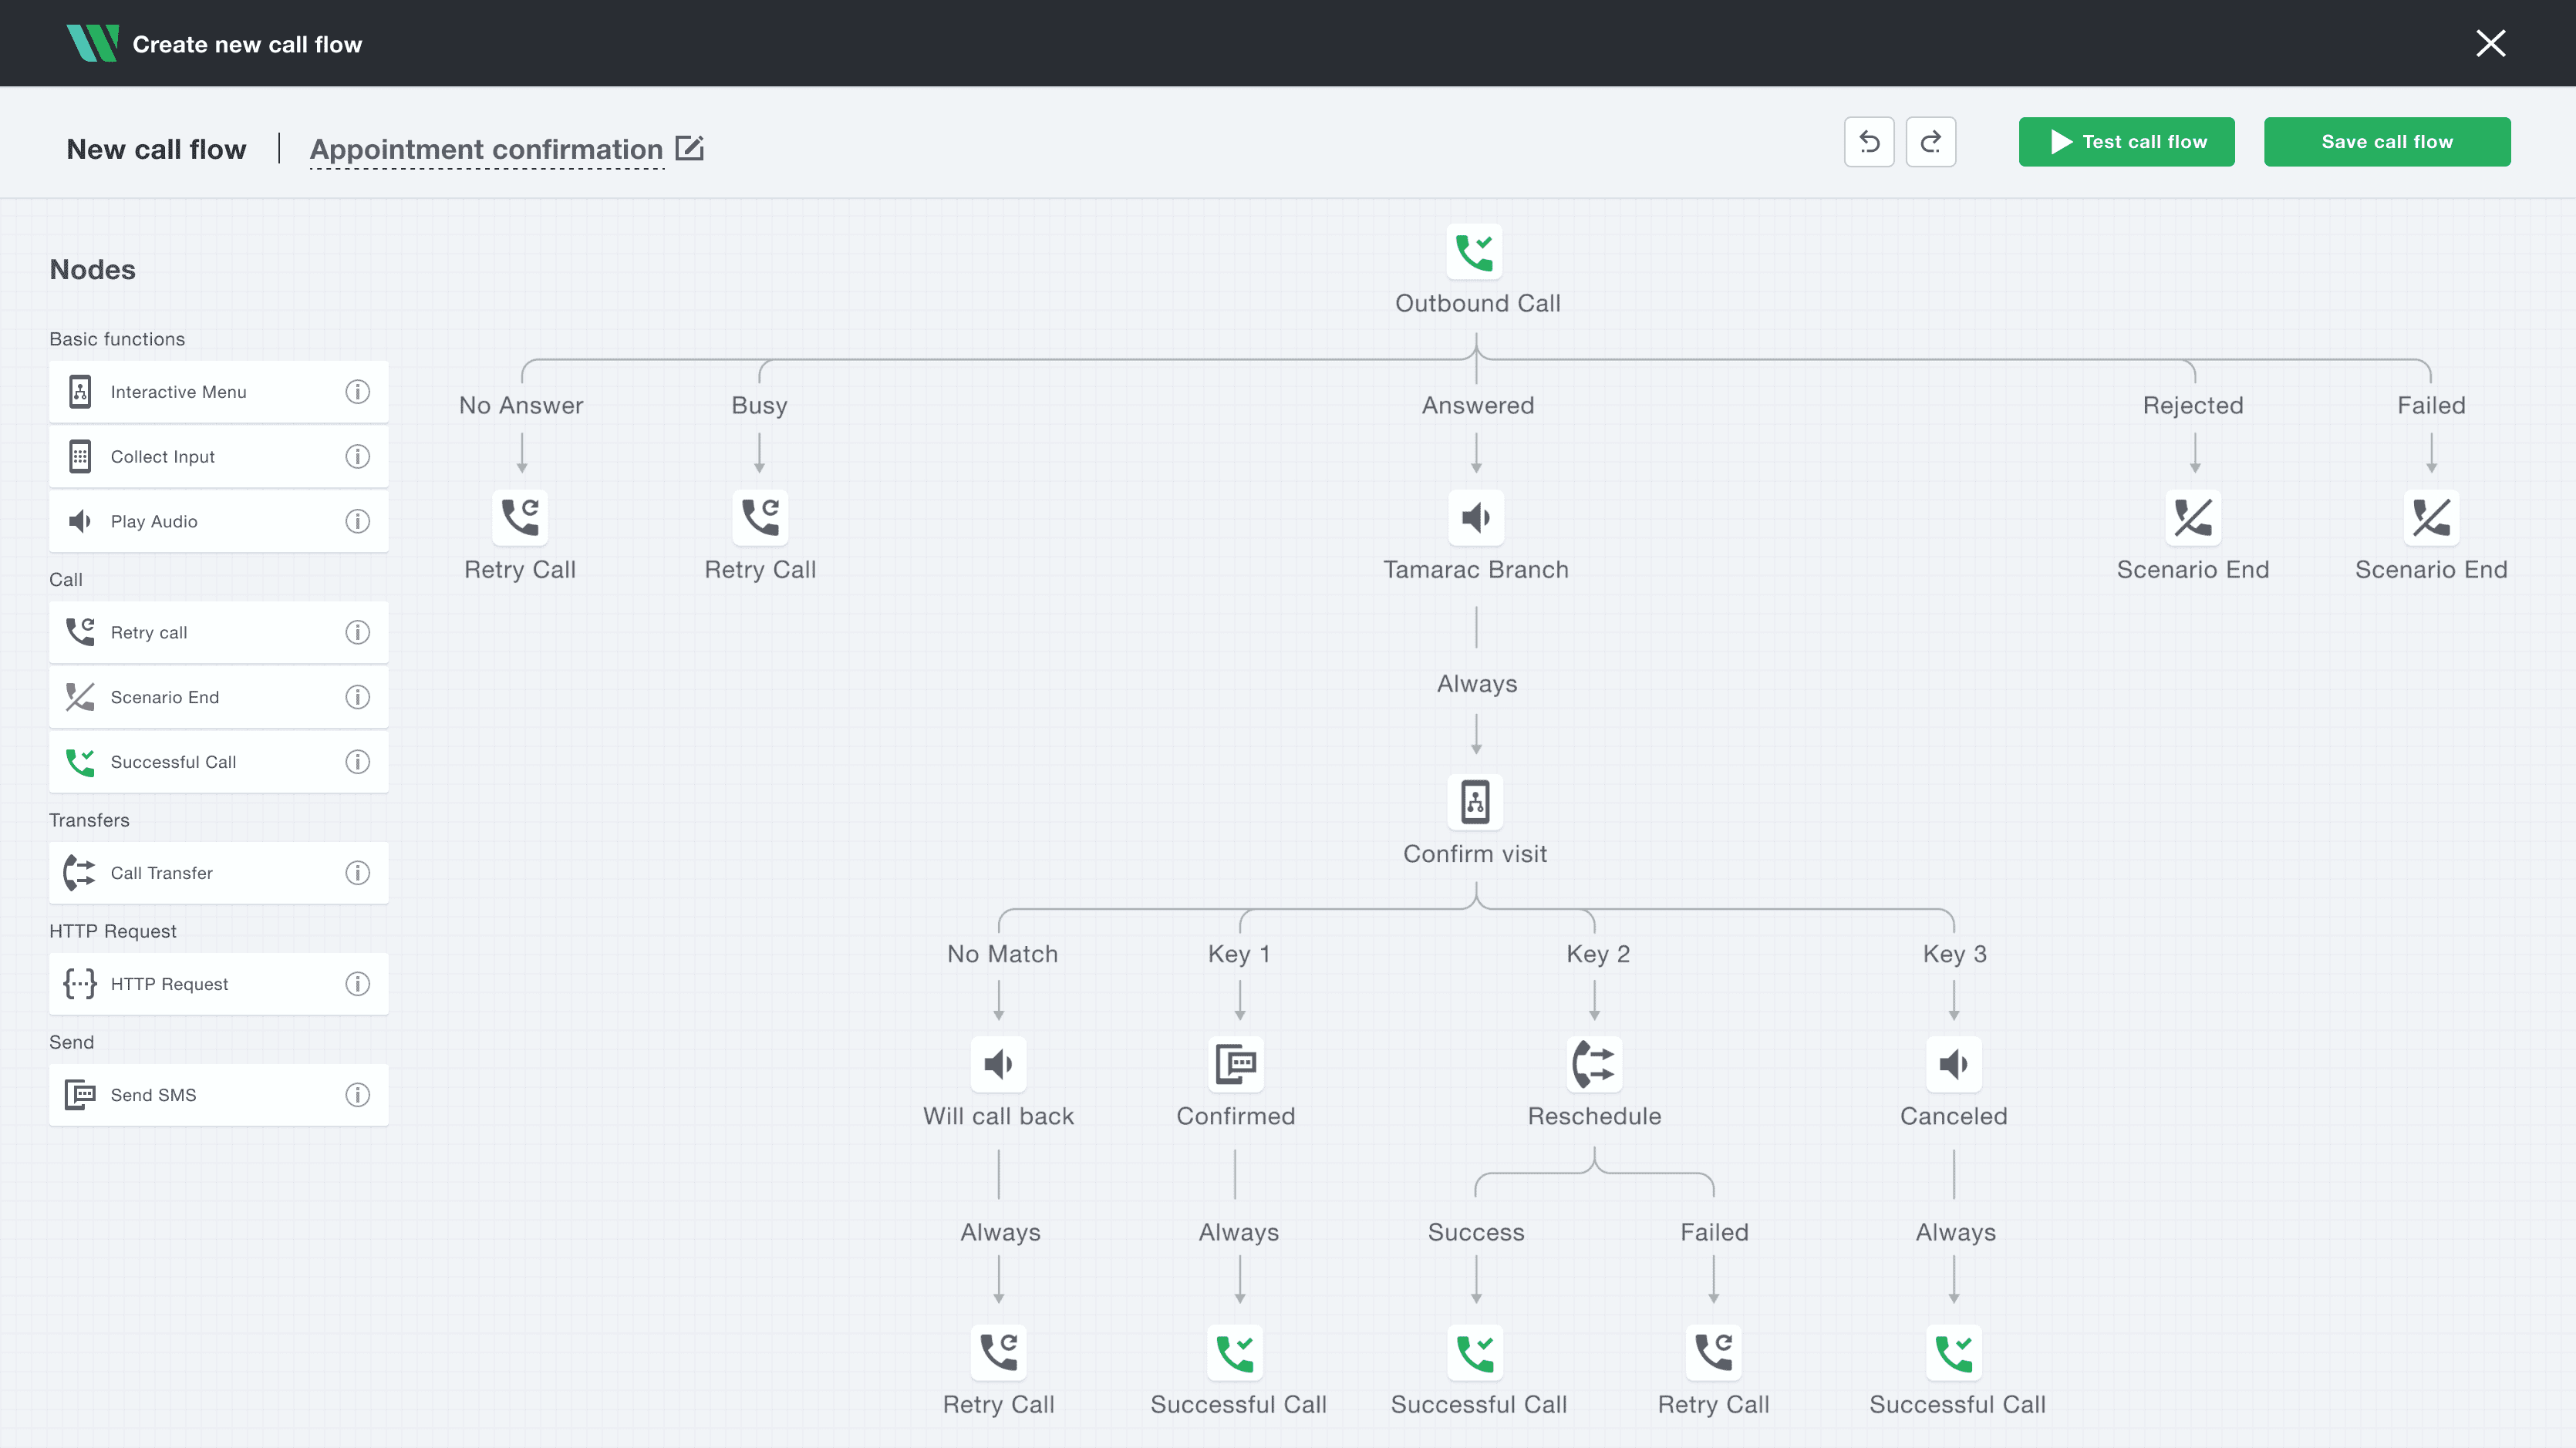
Task: Open info icon next to Play Audio
Action: click(x=357, y=521)
